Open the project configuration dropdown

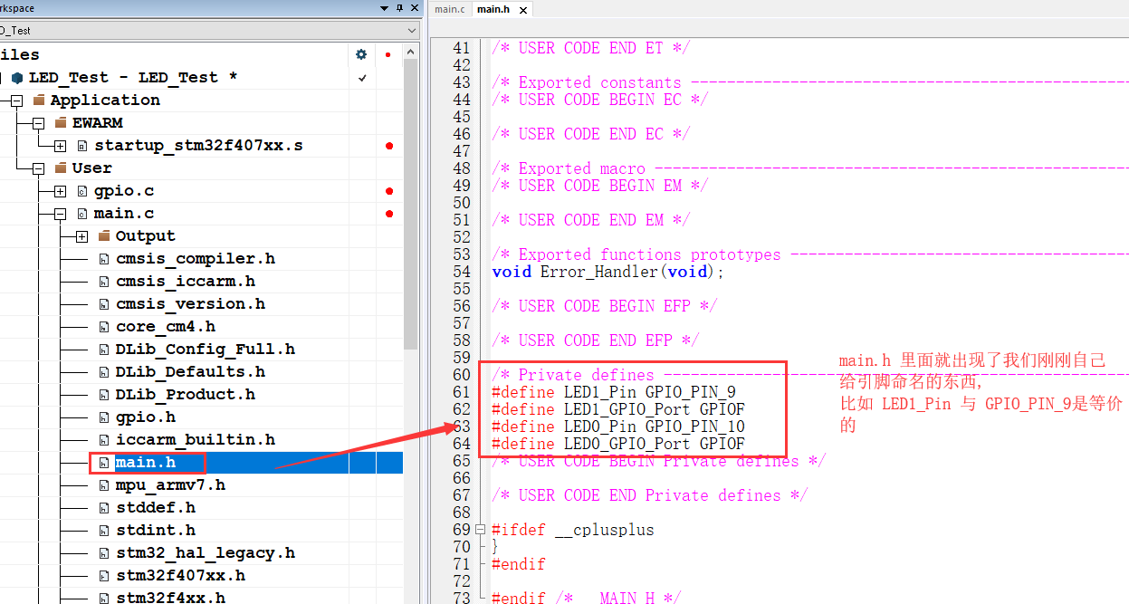click(x=412, y=31)
